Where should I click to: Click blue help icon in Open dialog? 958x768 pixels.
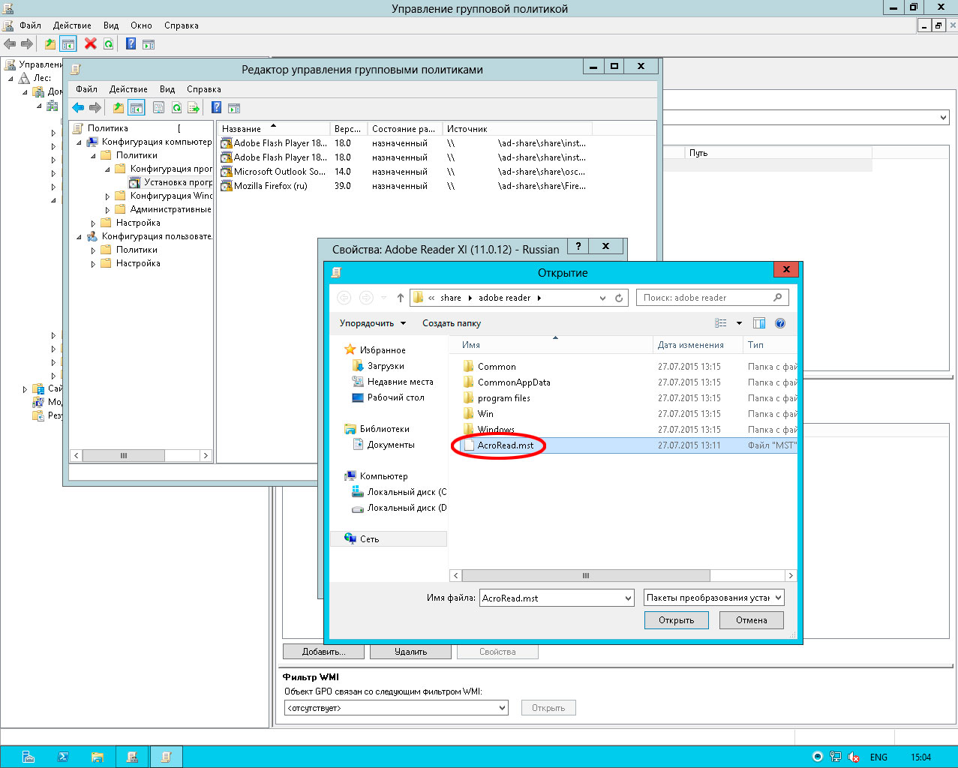tap(780, 323)
